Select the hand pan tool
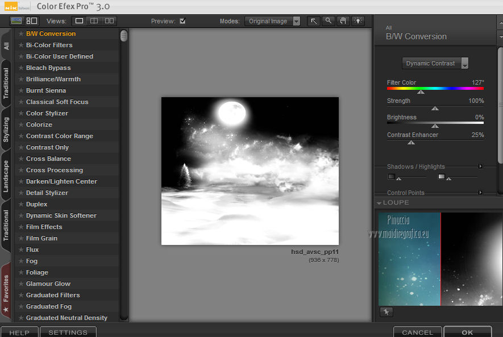The width and height of the screenshot is (503, 337). [x=343, y=21]
